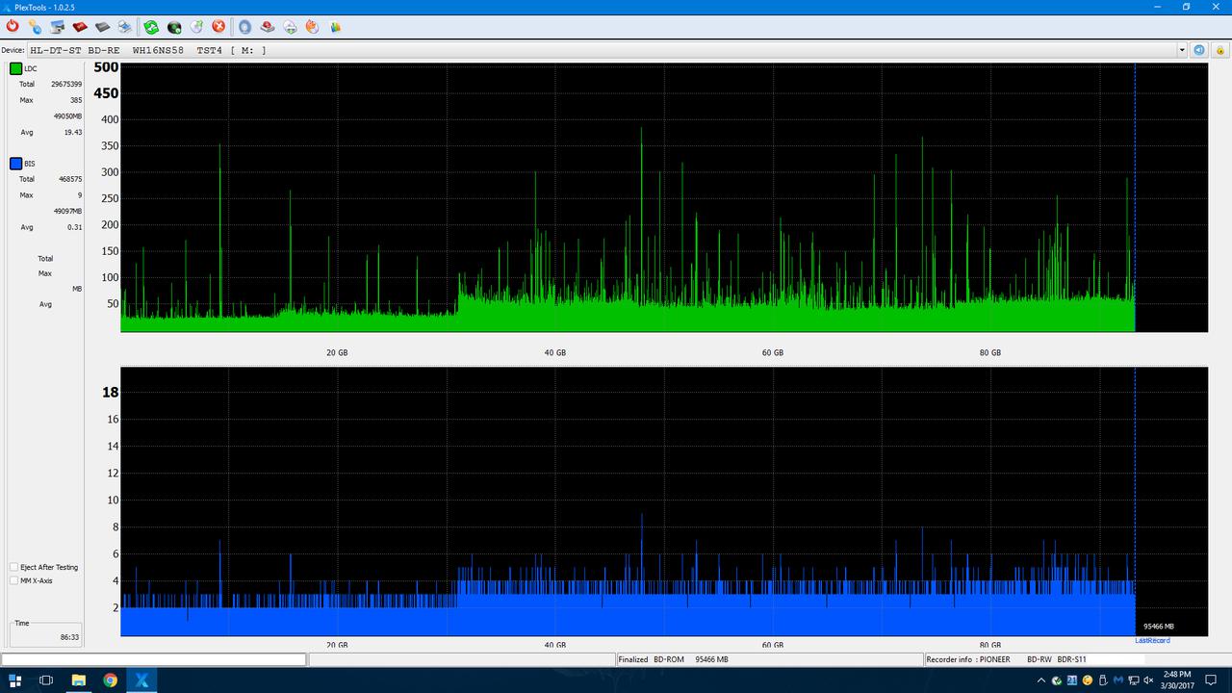This screenshot has width=1232, height=693.
Task: Click the red drive toolbar icon
Action: pyautogui.click(x=80, y=27)
